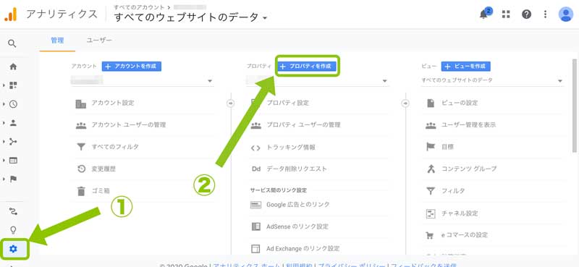Click the アカウント設定 building icon
This screenshot has width=579, height=267.
click(x=80, y=103)
